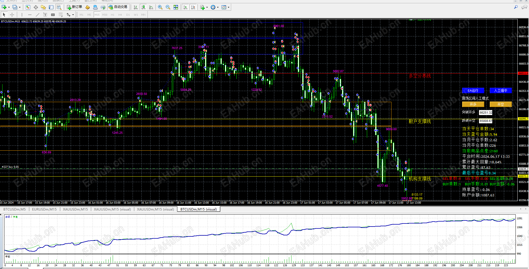Select the orange 66095 price level marker
The width and height of the screenshot is (529, 269).
[523, 119]
